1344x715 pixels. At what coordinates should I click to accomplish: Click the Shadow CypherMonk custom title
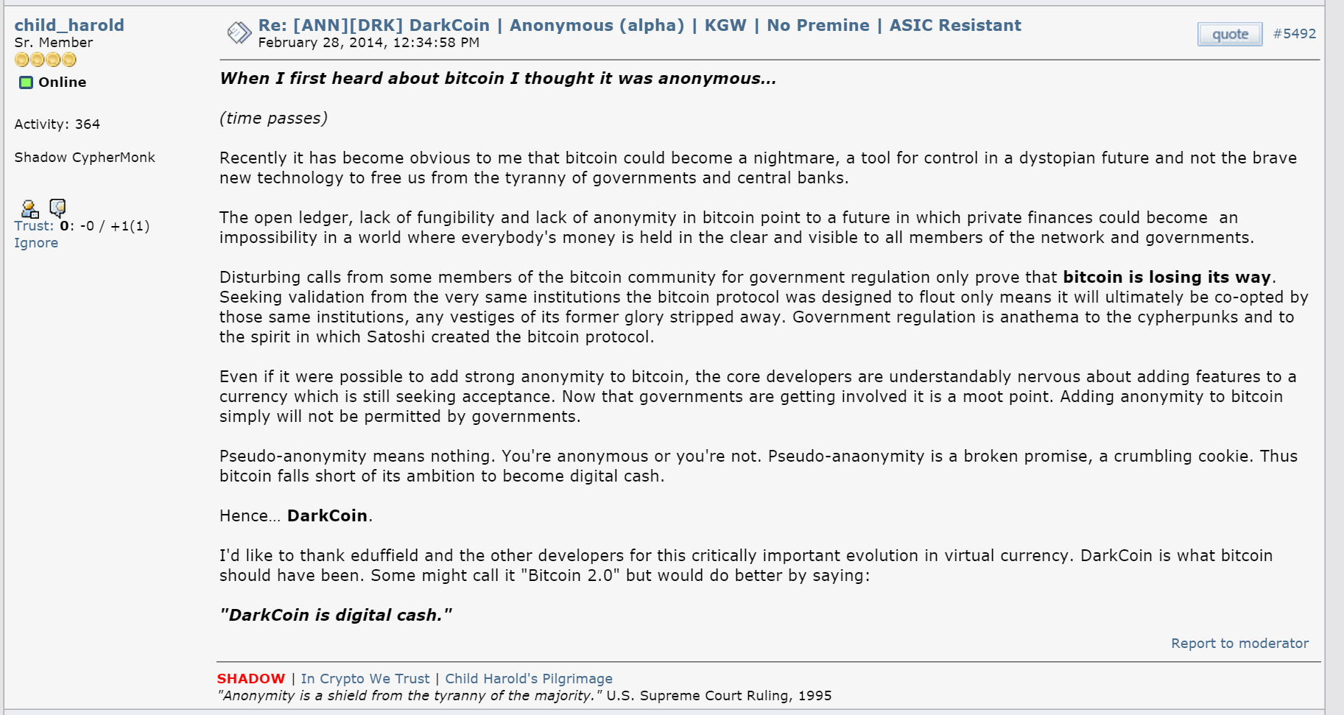(85, 158)
